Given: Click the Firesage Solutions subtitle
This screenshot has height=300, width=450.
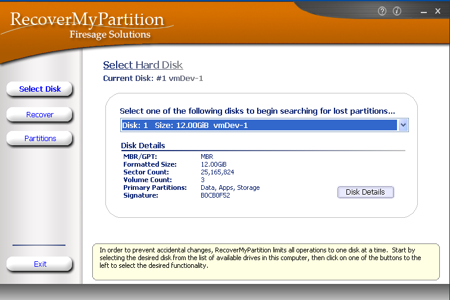Looking at the screenshot, I should 110,35.
